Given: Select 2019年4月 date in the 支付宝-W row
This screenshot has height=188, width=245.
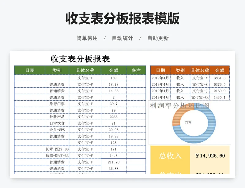Looking at the screenshot, I should [160, 78].
